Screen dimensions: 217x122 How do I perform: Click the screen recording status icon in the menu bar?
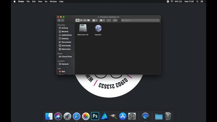coord(168,1)
